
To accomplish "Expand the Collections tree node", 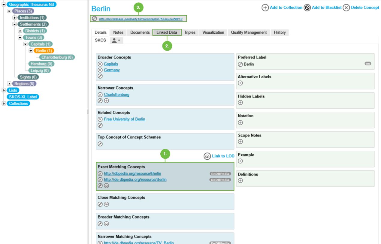I will (x=4, y=104).
